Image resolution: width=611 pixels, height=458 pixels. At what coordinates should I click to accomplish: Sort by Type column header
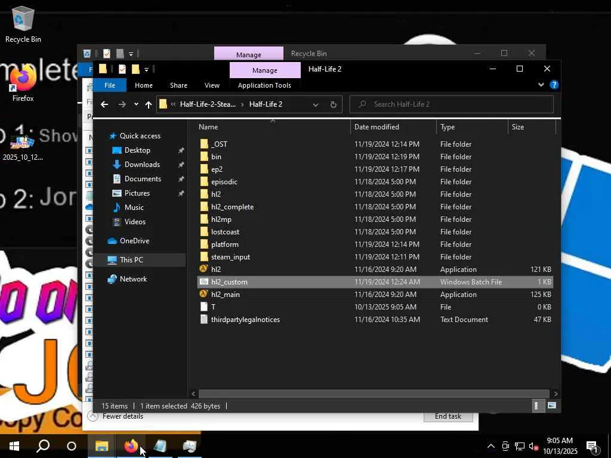pos(473,127)
